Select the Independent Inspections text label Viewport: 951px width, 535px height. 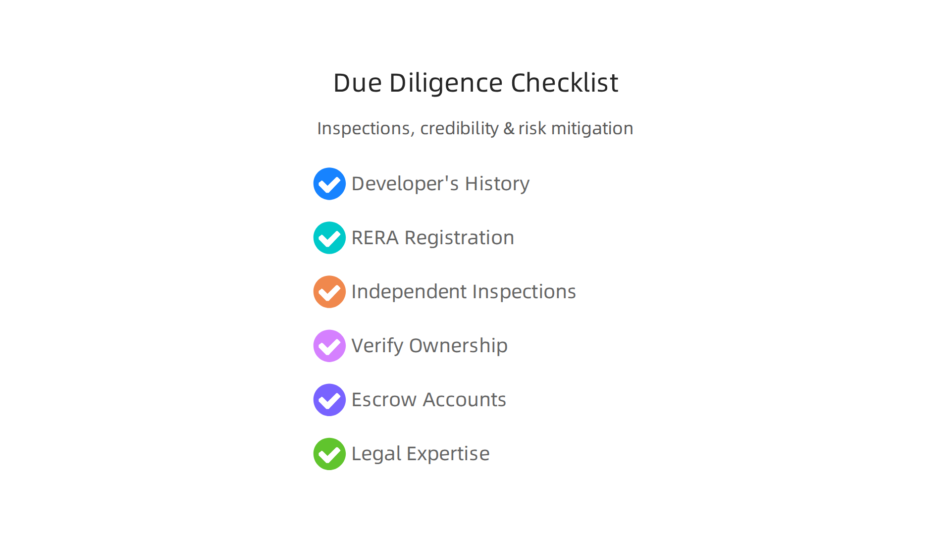[464, 292]
